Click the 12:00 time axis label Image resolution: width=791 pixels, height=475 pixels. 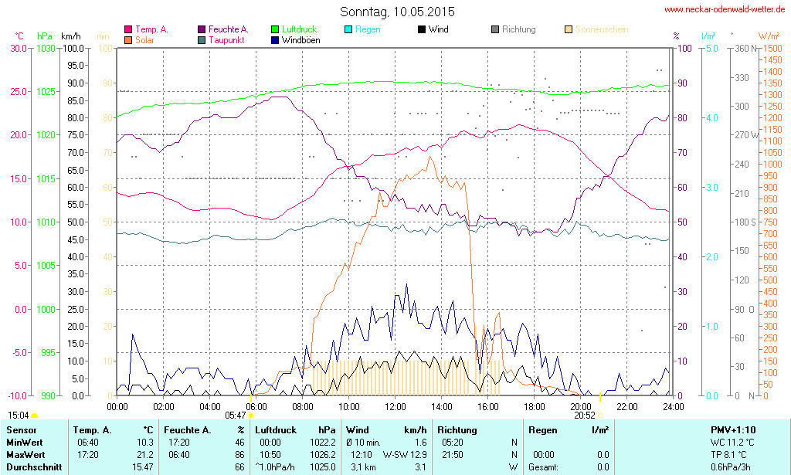click(395, 406)
